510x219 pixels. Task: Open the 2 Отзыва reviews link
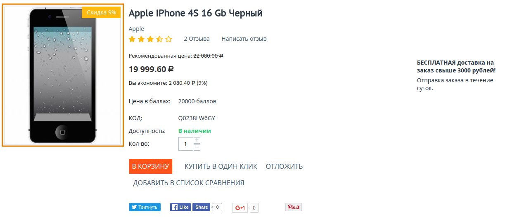click(197, 39)
